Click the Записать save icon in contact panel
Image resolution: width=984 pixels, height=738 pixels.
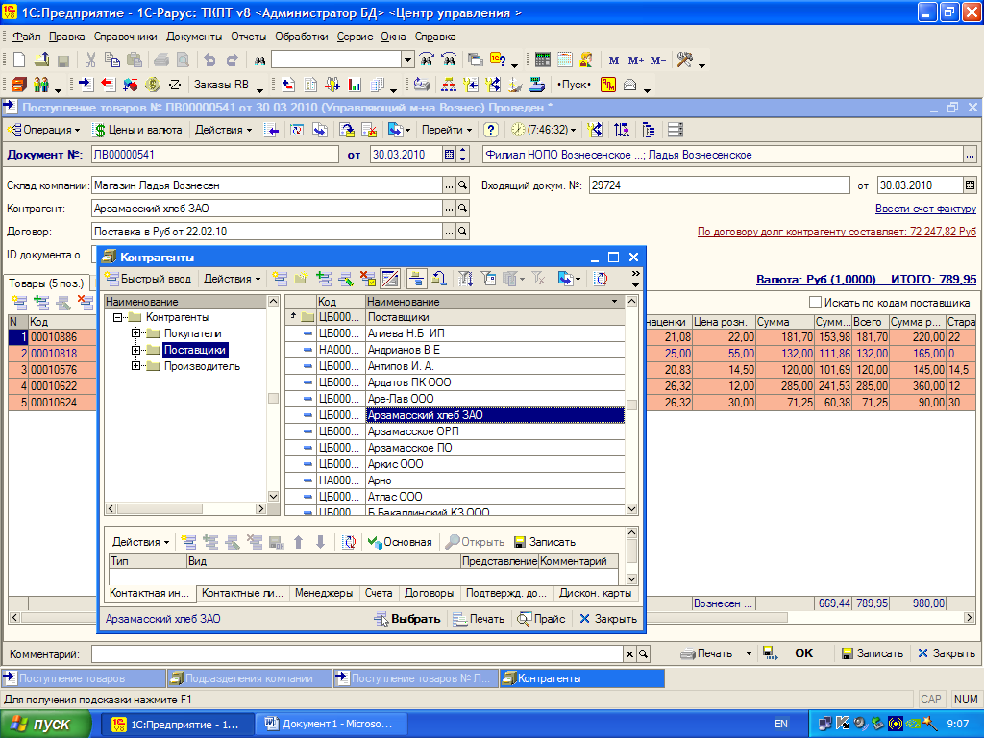click(x=545, y=542)
